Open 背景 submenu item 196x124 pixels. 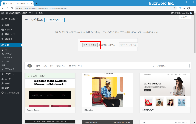[x=3, y=65]
